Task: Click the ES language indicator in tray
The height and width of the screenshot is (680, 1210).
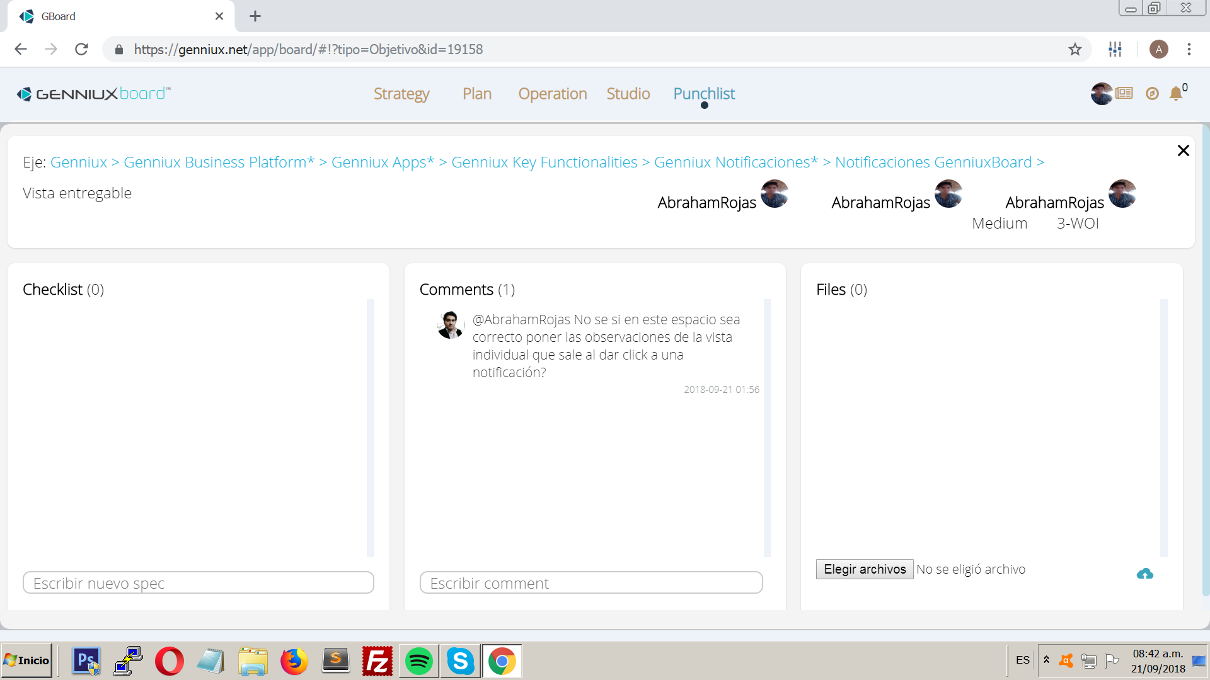Action: point(1022,660)
